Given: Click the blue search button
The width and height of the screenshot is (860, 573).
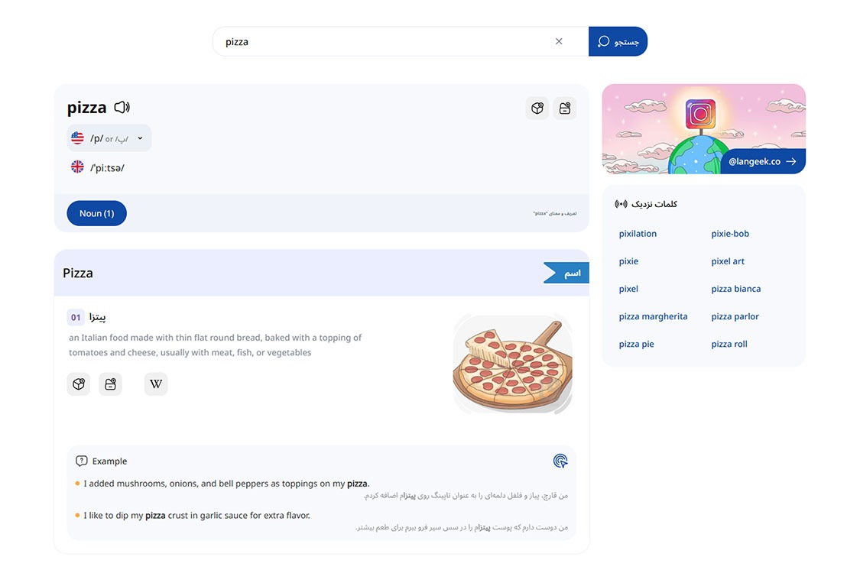Looking at the screenshot, I should [x=618, y=41].
